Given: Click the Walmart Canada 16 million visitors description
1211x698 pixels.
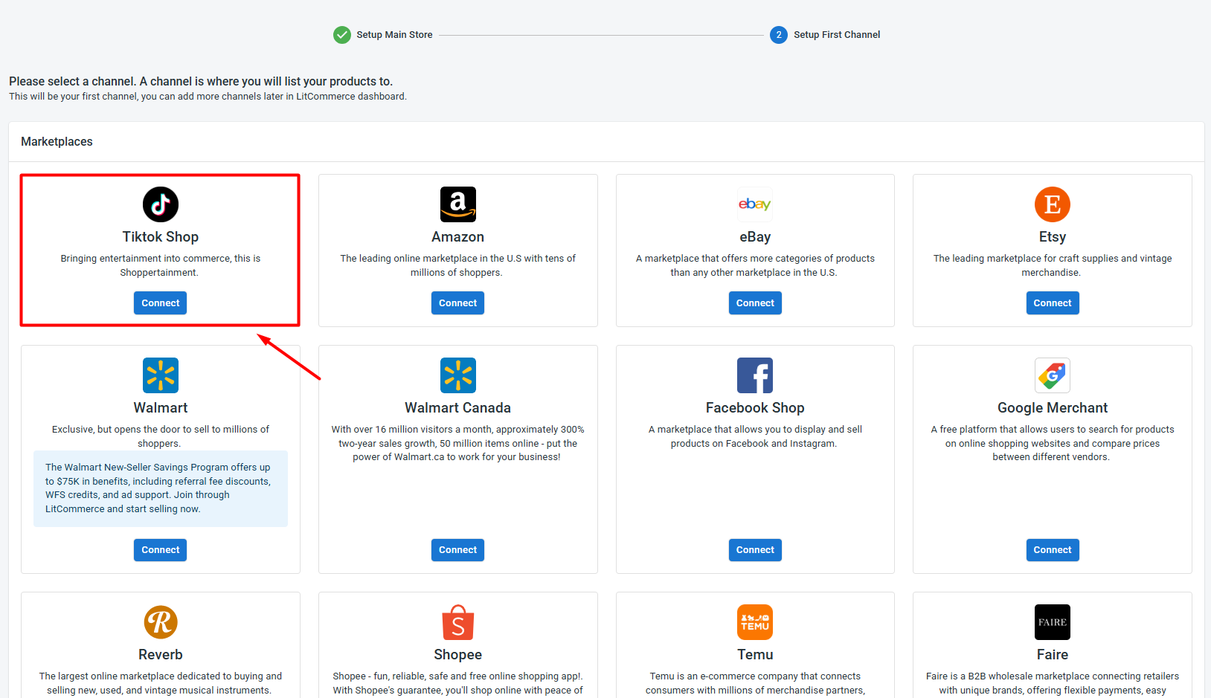Looking at the screenshot, I should point(458,443).
